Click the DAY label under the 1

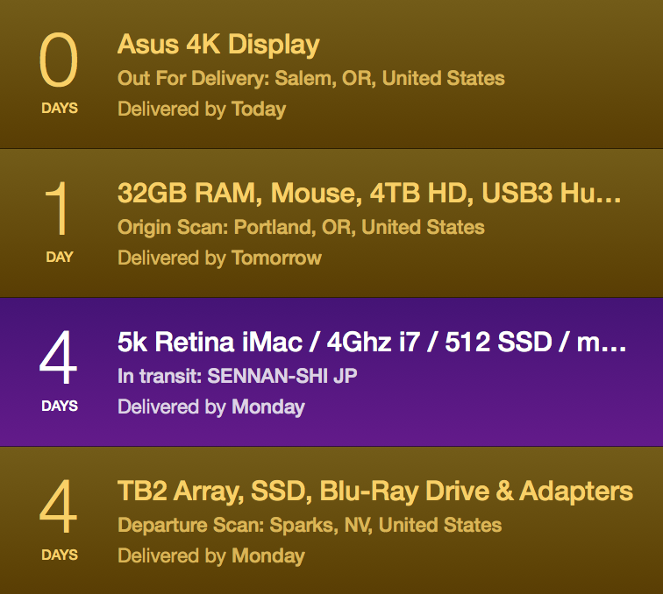(59, 258)
